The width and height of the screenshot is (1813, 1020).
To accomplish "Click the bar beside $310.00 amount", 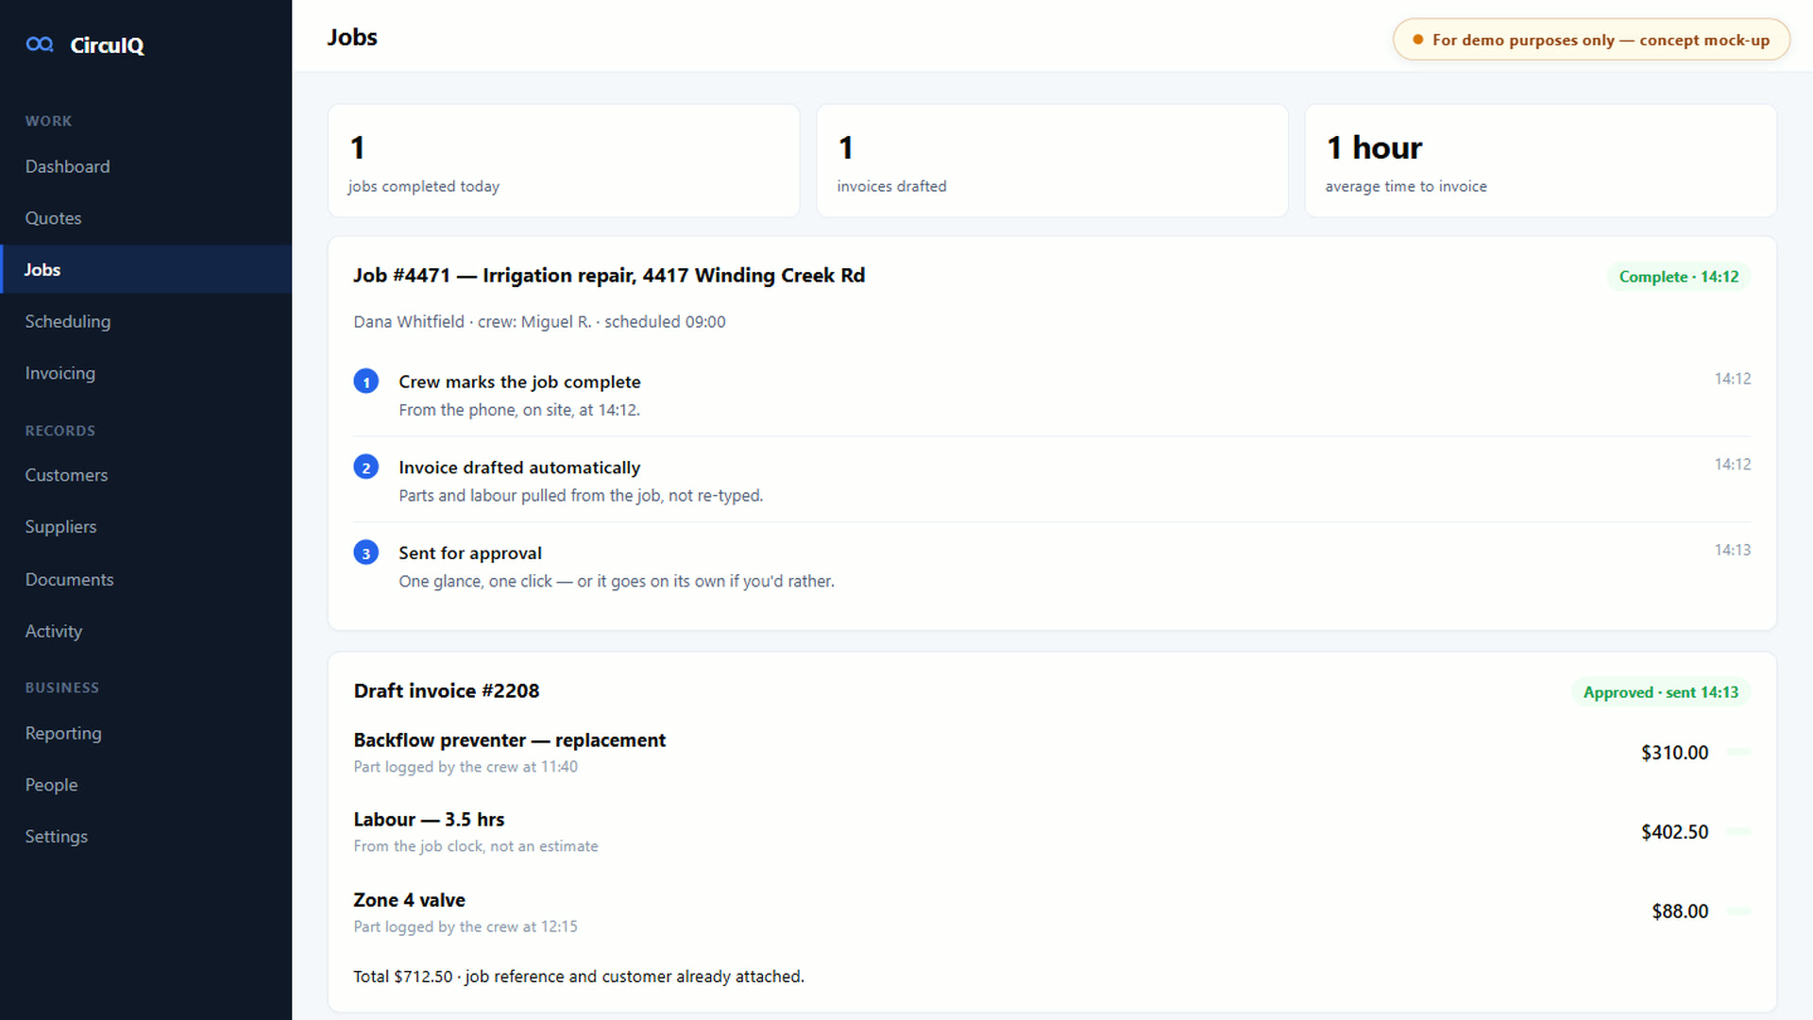I will point(1739,752).
